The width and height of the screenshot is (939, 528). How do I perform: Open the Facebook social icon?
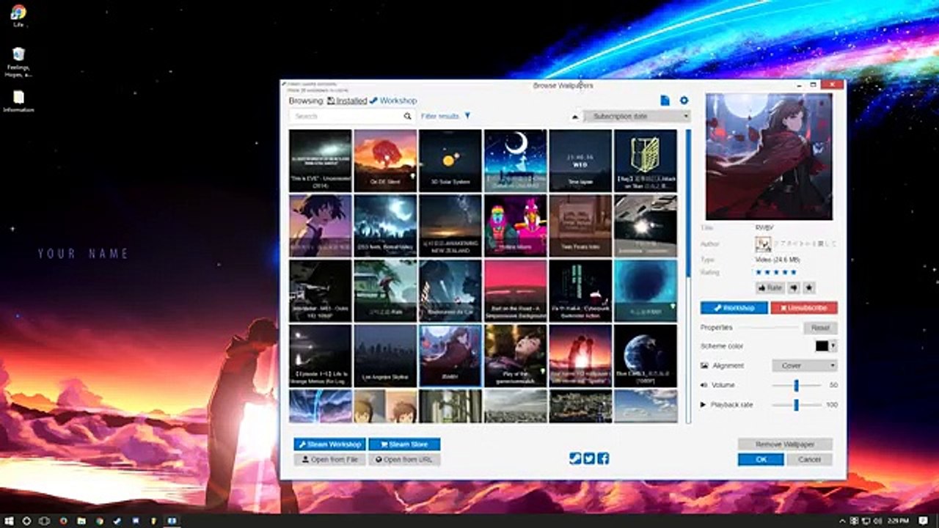pos(603,458)
